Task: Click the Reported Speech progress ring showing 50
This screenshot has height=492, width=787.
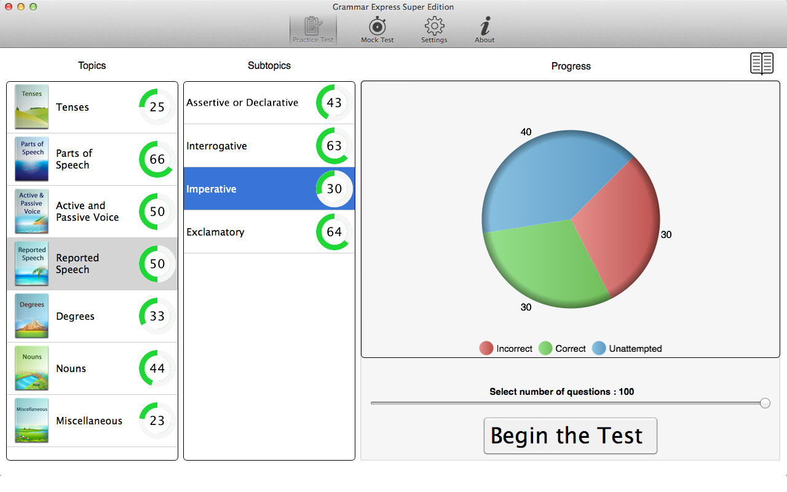Action: click(x=157, y=264)
